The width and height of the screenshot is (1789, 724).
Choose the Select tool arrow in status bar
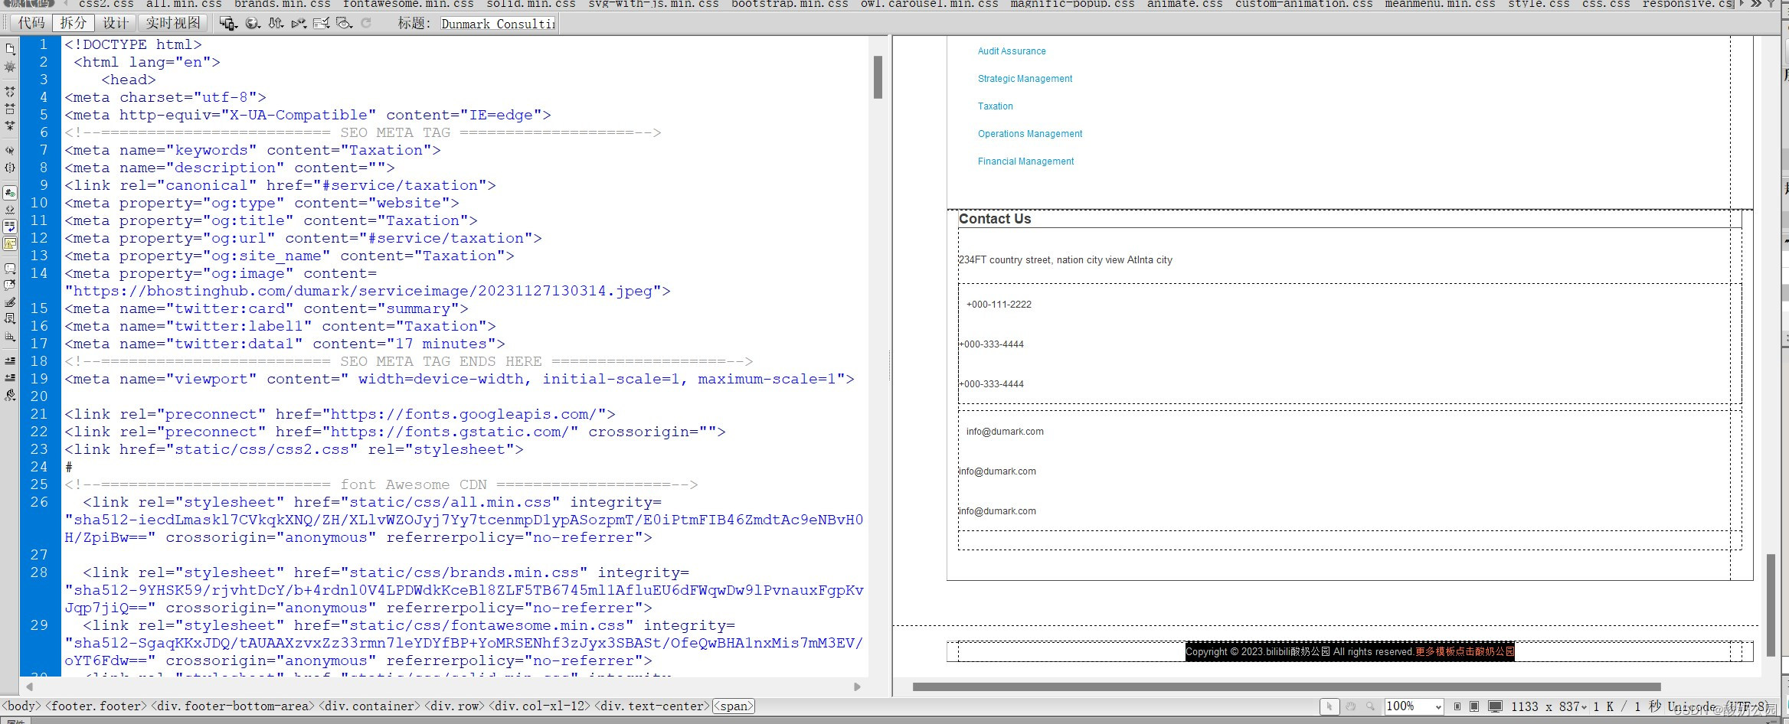(x=1329, y=706)
